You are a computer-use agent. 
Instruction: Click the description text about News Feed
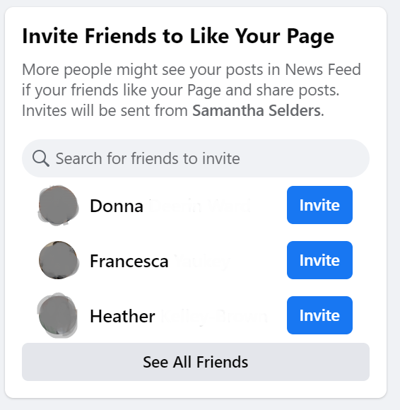coord(192,90)
